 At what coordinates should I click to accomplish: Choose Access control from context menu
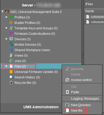click(x=82, y=80)
